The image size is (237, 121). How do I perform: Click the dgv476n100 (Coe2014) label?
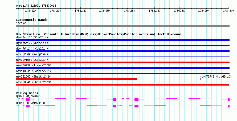[32, 49]
